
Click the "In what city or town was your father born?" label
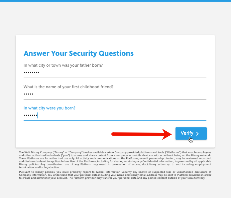pyautogui.click(x=63, y=65)
